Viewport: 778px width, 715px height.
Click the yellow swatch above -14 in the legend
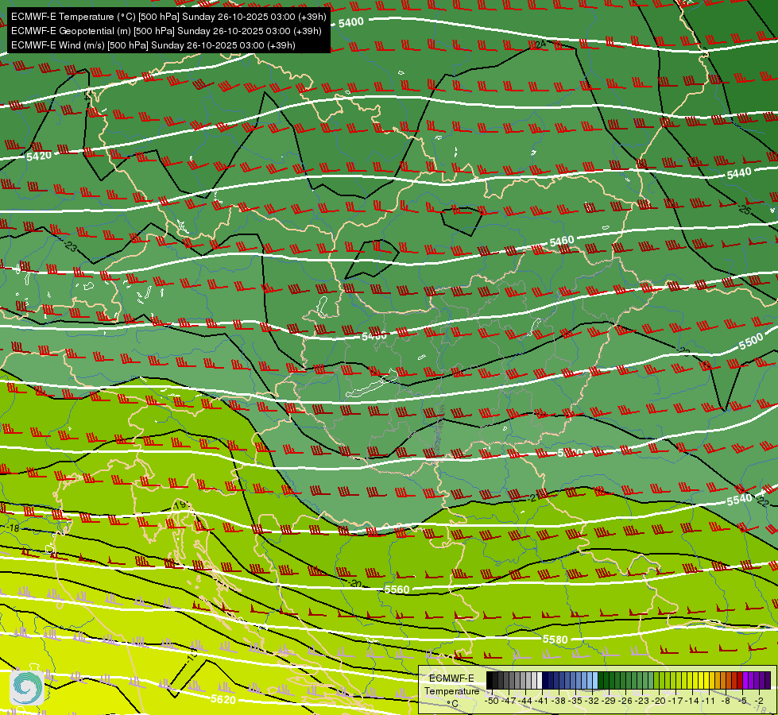click(695, 680)
